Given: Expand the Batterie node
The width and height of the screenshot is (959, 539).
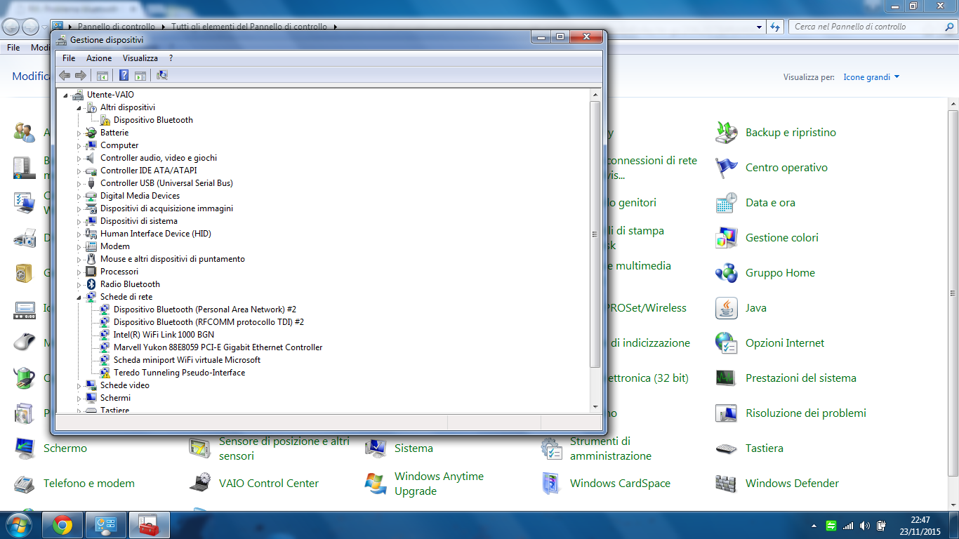Looking at the screenshot, I should click(x=79, y=133).
